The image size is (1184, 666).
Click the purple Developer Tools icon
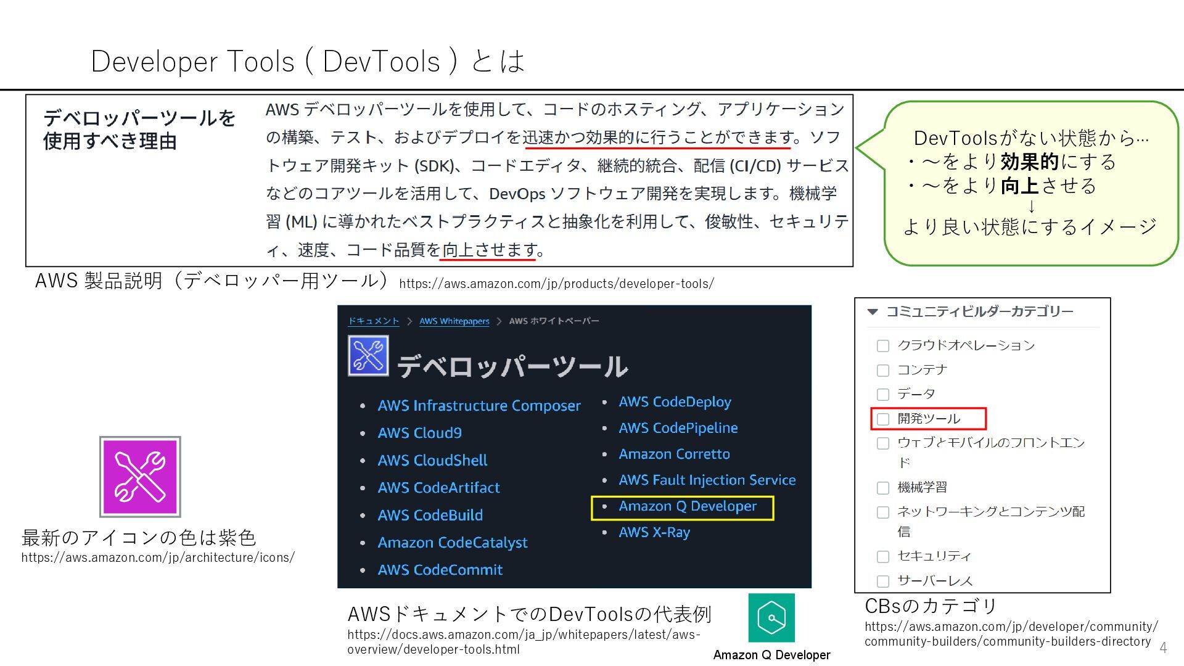pyautogui.click(x=140, y=477)
